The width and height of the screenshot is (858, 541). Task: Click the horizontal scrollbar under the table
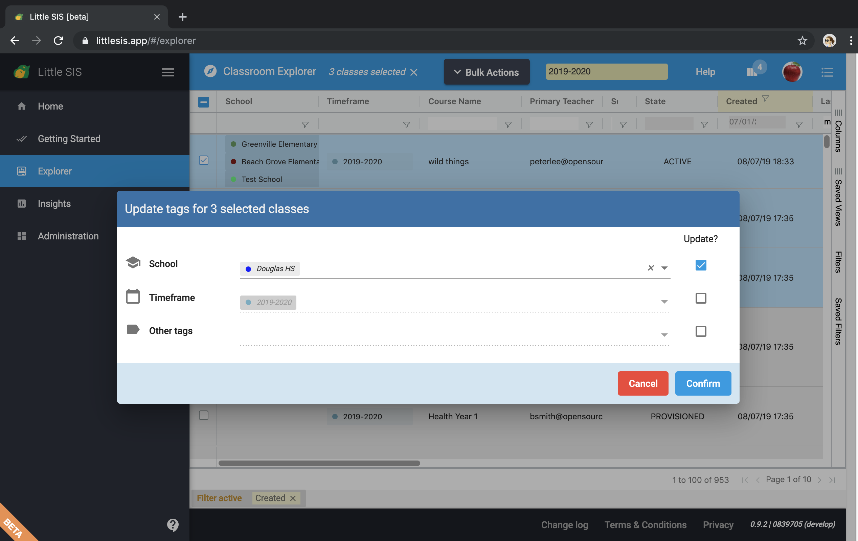[x=319, y=463]
